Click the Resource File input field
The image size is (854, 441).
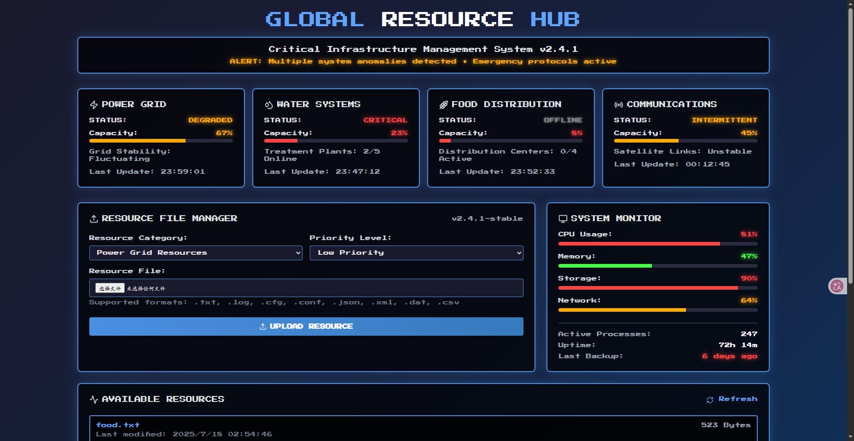coord(322,288)
